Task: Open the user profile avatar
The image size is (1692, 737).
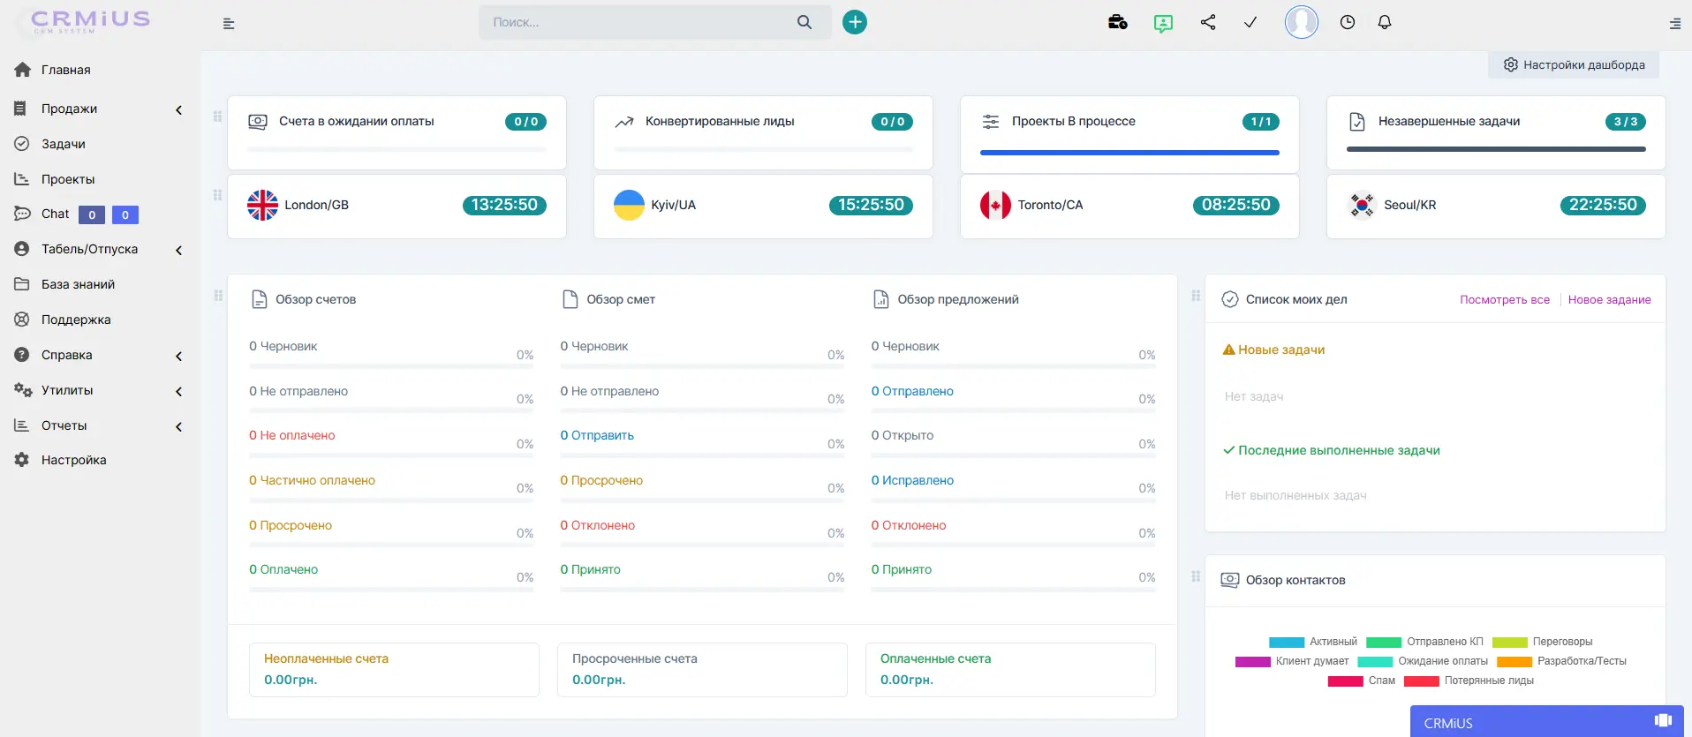Action: coord(1302,22)
